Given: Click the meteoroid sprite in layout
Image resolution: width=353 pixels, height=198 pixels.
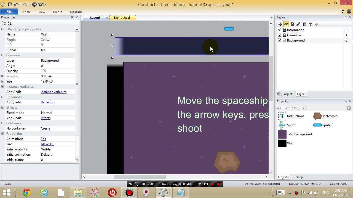Looking at the screenshot, I should (x=227, y=162).
